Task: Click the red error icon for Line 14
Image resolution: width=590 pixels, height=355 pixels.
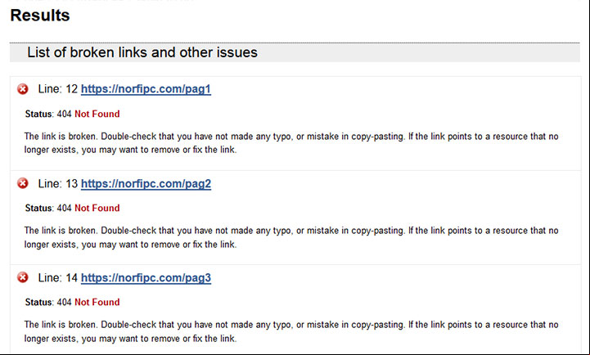Action: point(23,277)
